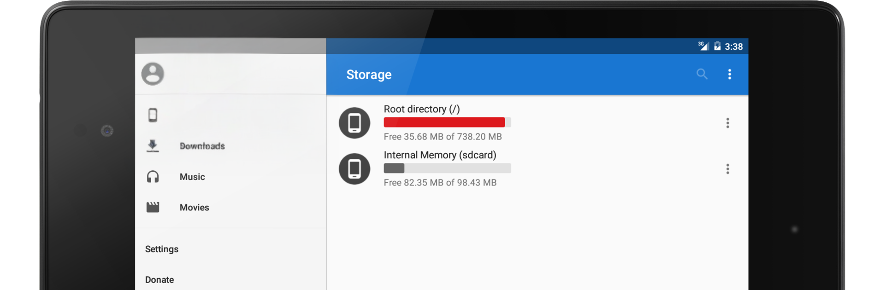Open Root directory (/) entry

421,109
